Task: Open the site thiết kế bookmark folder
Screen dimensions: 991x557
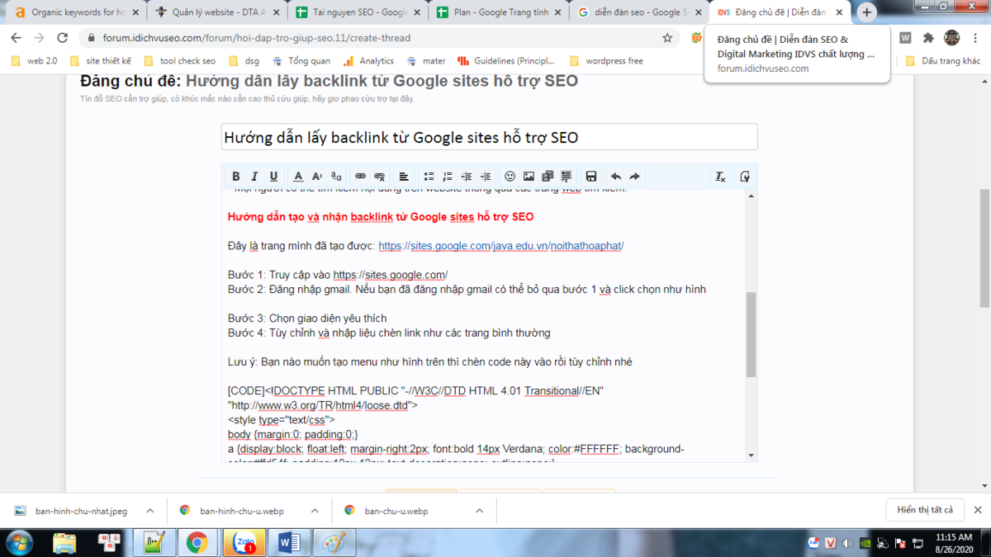Action: [101, 61]
